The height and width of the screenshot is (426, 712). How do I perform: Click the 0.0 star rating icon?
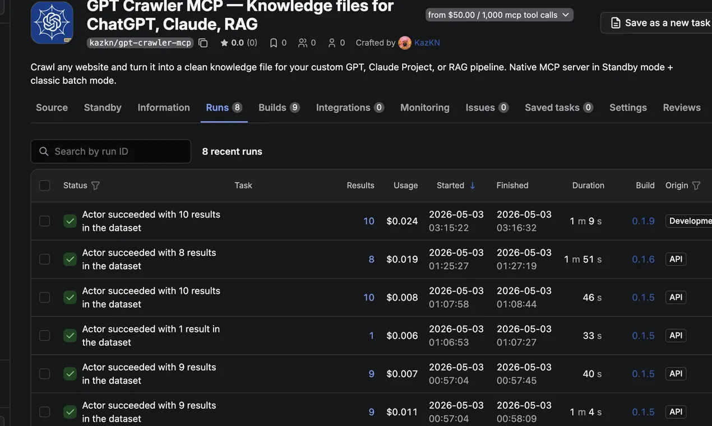(224, 43)
